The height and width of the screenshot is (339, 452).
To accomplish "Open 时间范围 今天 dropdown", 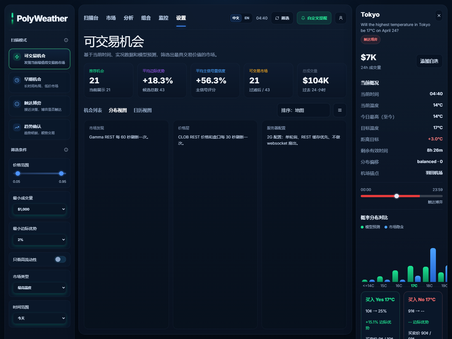I will [x=40, y=318].
